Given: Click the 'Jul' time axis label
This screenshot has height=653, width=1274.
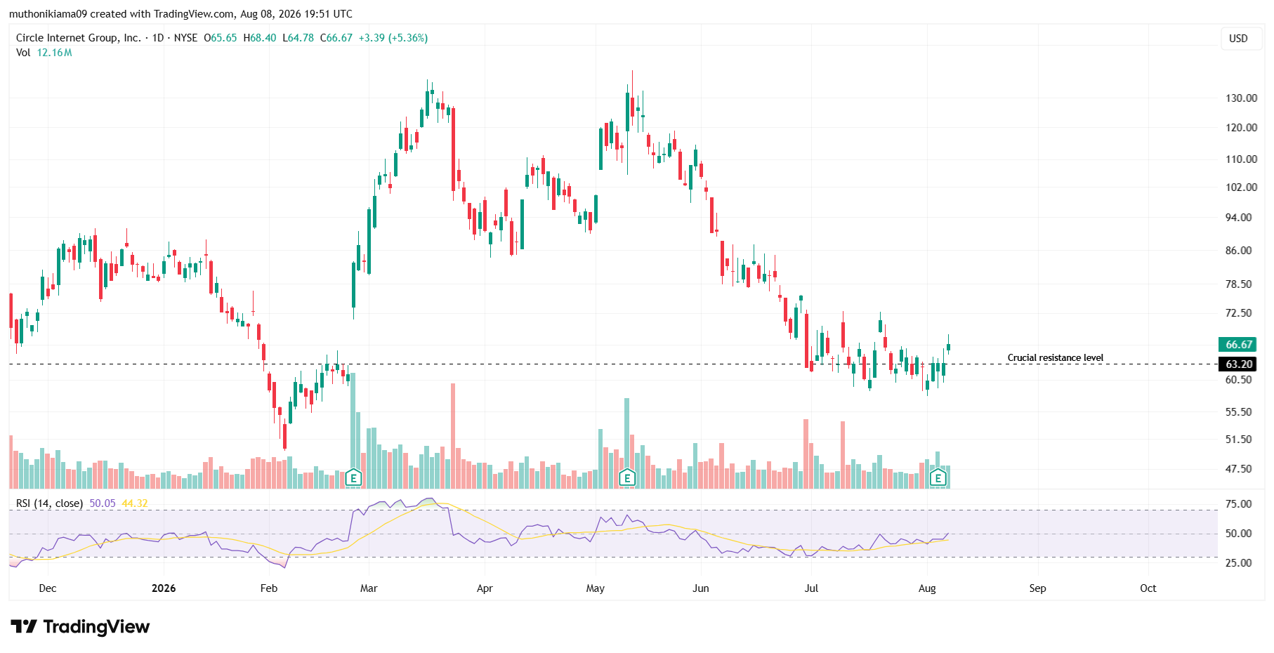Looking at the screenshot, I should (811, 588).
